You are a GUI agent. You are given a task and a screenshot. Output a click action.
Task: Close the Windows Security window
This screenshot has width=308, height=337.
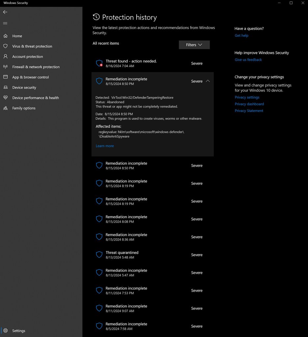coord(303,3)
